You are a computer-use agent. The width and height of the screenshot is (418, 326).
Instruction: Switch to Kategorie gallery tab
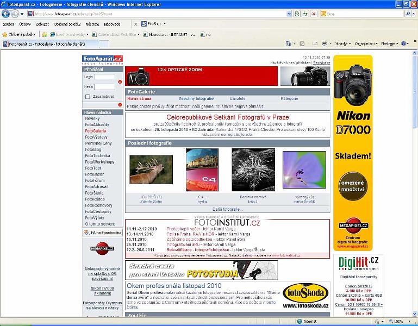point(289,99)
